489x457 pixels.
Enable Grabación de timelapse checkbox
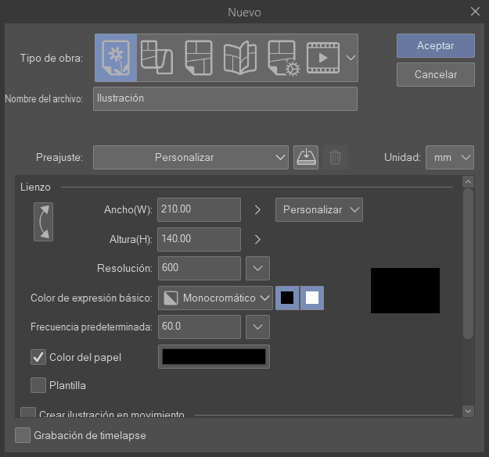[23, 435]
